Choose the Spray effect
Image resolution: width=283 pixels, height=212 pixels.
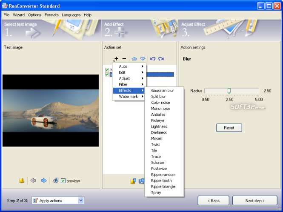[x=164, y=192]
